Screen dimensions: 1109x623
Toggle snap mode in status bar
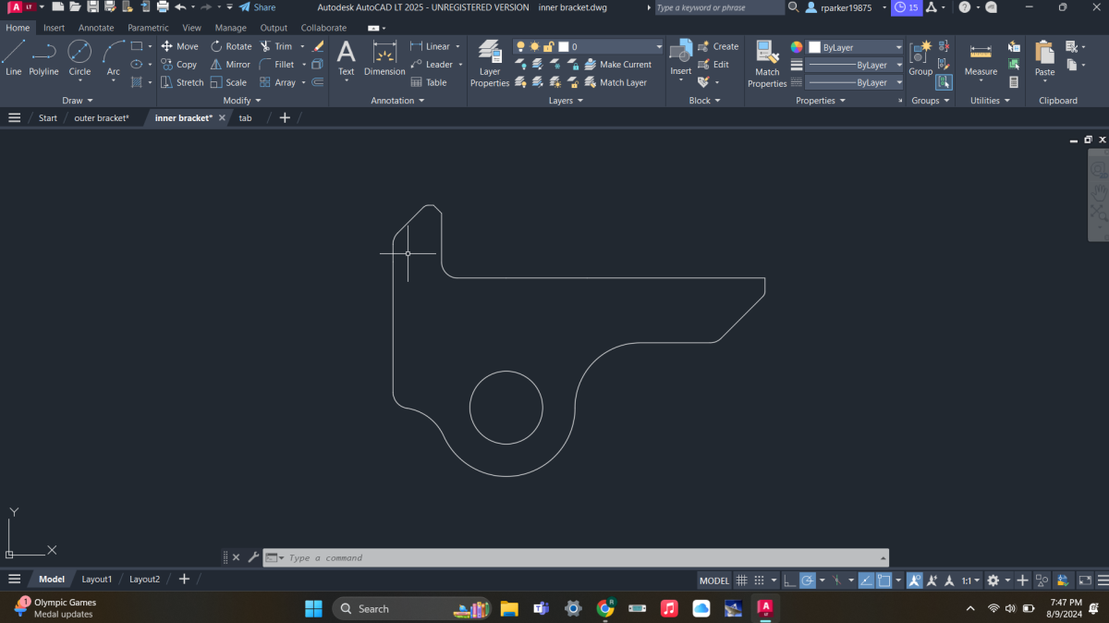[759, 580]
